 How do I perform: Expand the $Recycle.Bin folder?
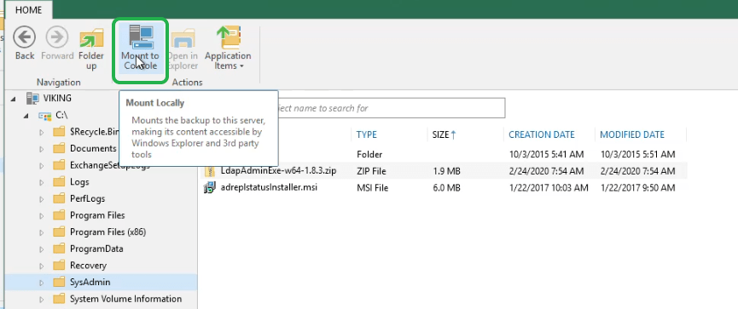pos(42,133)
